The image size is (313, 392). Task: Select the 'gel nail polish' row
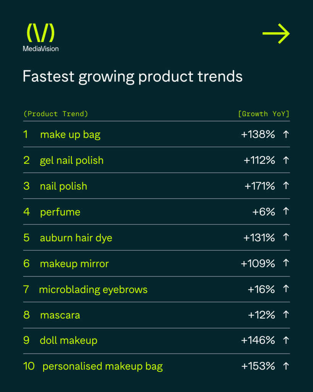(x=71, y=160)
